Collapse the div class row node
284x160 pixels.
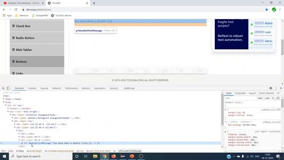coord(12,121)
